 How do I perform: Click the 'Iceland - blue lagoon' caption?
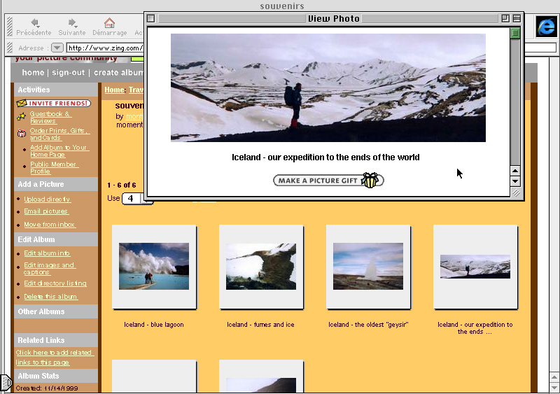click(154, 325)
